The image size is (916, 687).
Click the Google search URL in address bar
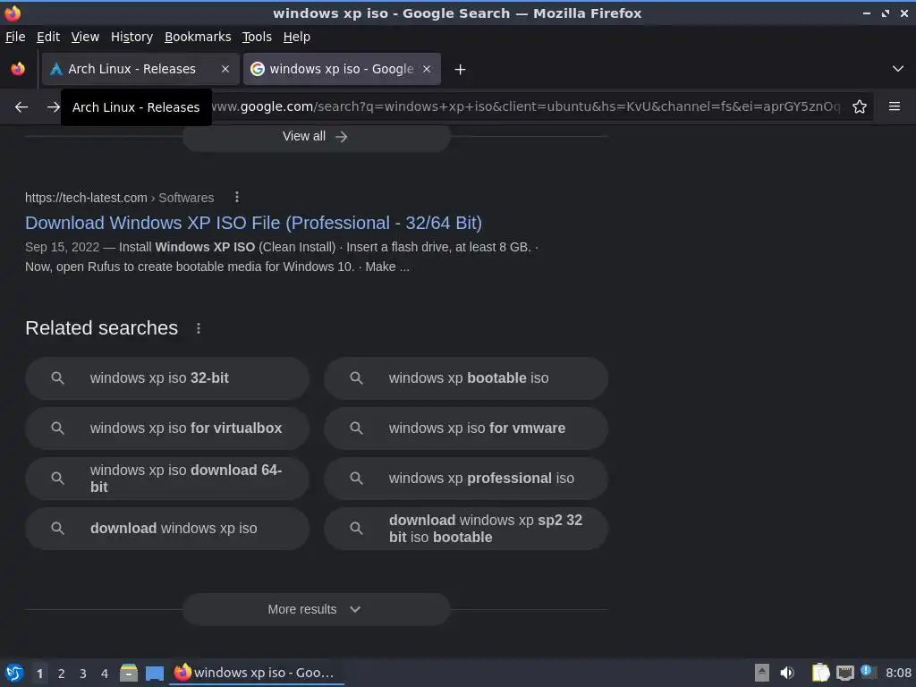(x=526, y=106)
